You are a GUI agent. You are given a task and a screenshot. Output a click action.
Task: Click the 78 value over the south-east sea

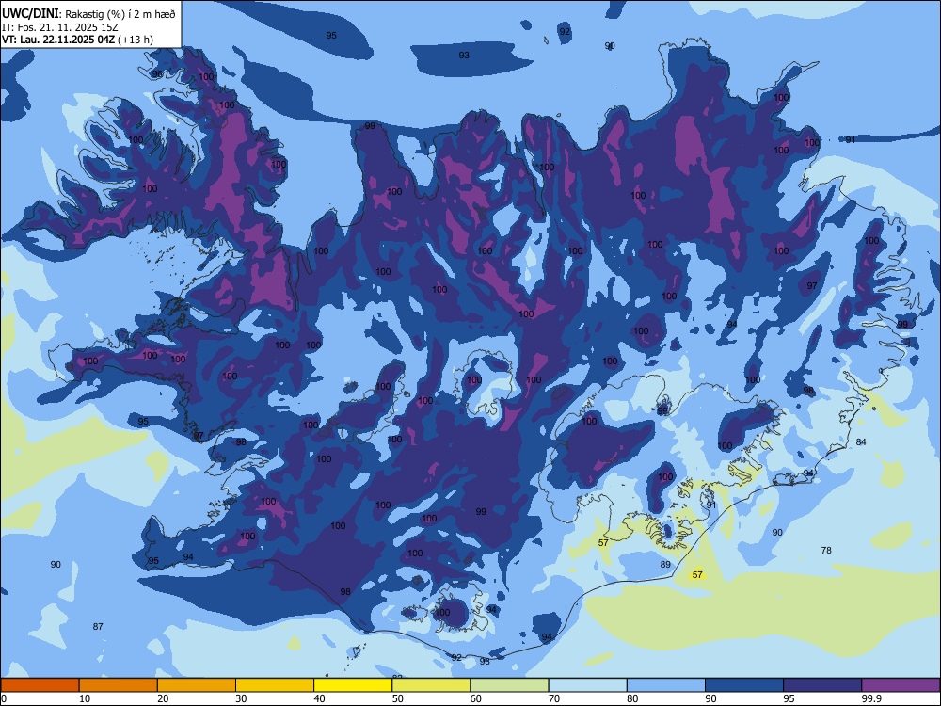[826, 550]
